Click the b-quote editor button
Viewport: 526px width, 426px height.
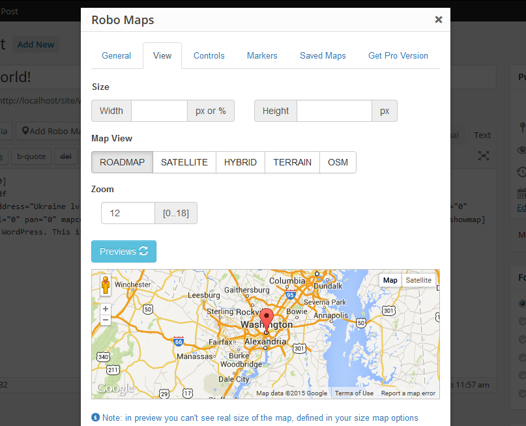tap(31, 156)
